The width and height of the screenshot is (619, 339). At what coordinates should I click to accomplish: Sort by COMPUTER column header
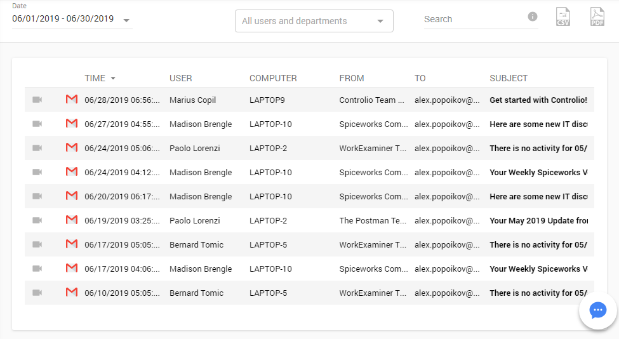tap(273, 78)
